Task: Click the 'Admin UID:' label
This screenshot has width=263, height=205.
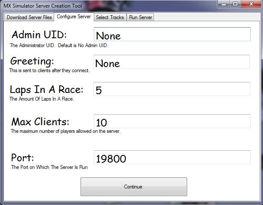Action: point(39,34)
